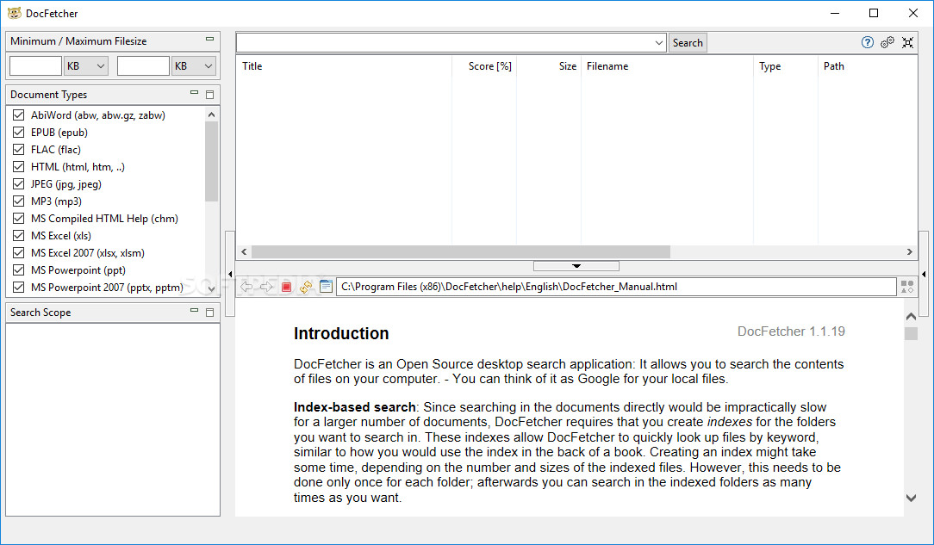The height and width of the screenshot is (545, 934).
Task: Click the DocFetcher cat icon in title bar
Action: point(14,13)
